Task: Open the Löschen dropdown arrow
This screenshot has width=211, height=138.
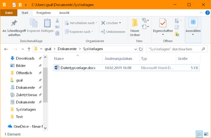Action: (x=120, y=23)
